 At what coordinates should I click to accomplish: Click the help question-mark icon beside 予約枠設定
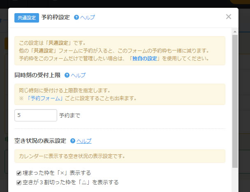pos(76,18)
